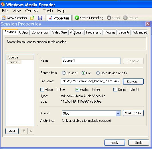Click the Windows Media Encoder title icon
Image resolution: width=152 pixels, height=149 pixels.
3,5
